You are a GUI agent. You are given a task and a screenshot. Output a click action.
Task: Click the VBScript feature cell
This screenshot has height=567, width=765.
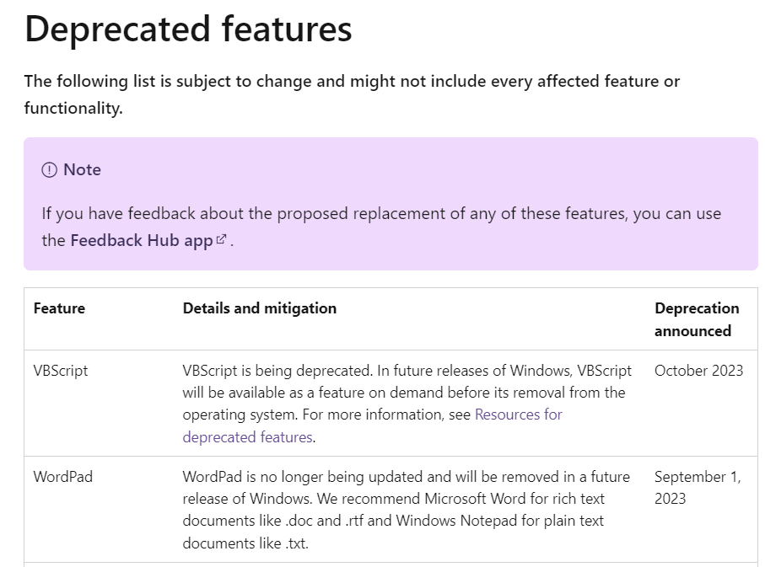[61, 371]
